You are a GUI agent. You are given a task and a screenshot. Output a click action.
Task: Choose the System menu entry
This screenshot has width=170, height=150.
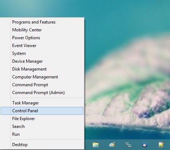tap(42, 53)
